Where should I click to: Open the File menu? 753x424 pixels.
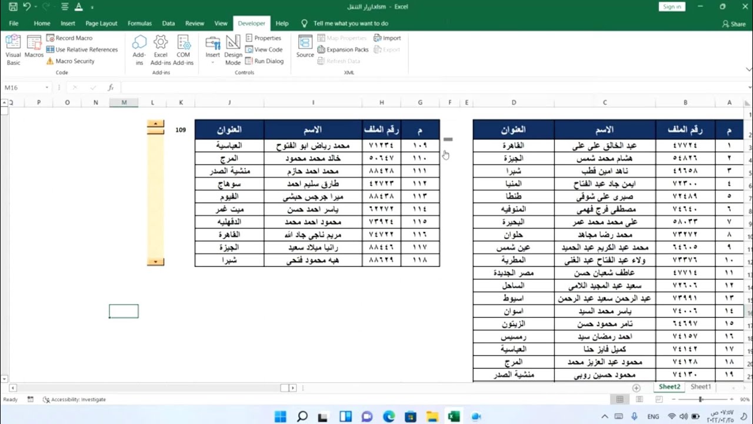14,24
